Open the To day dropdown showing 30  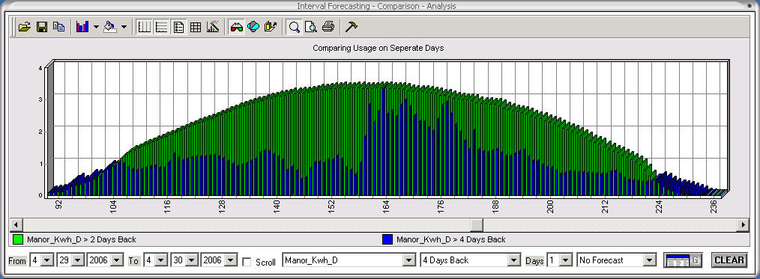(x=193, y=260)
